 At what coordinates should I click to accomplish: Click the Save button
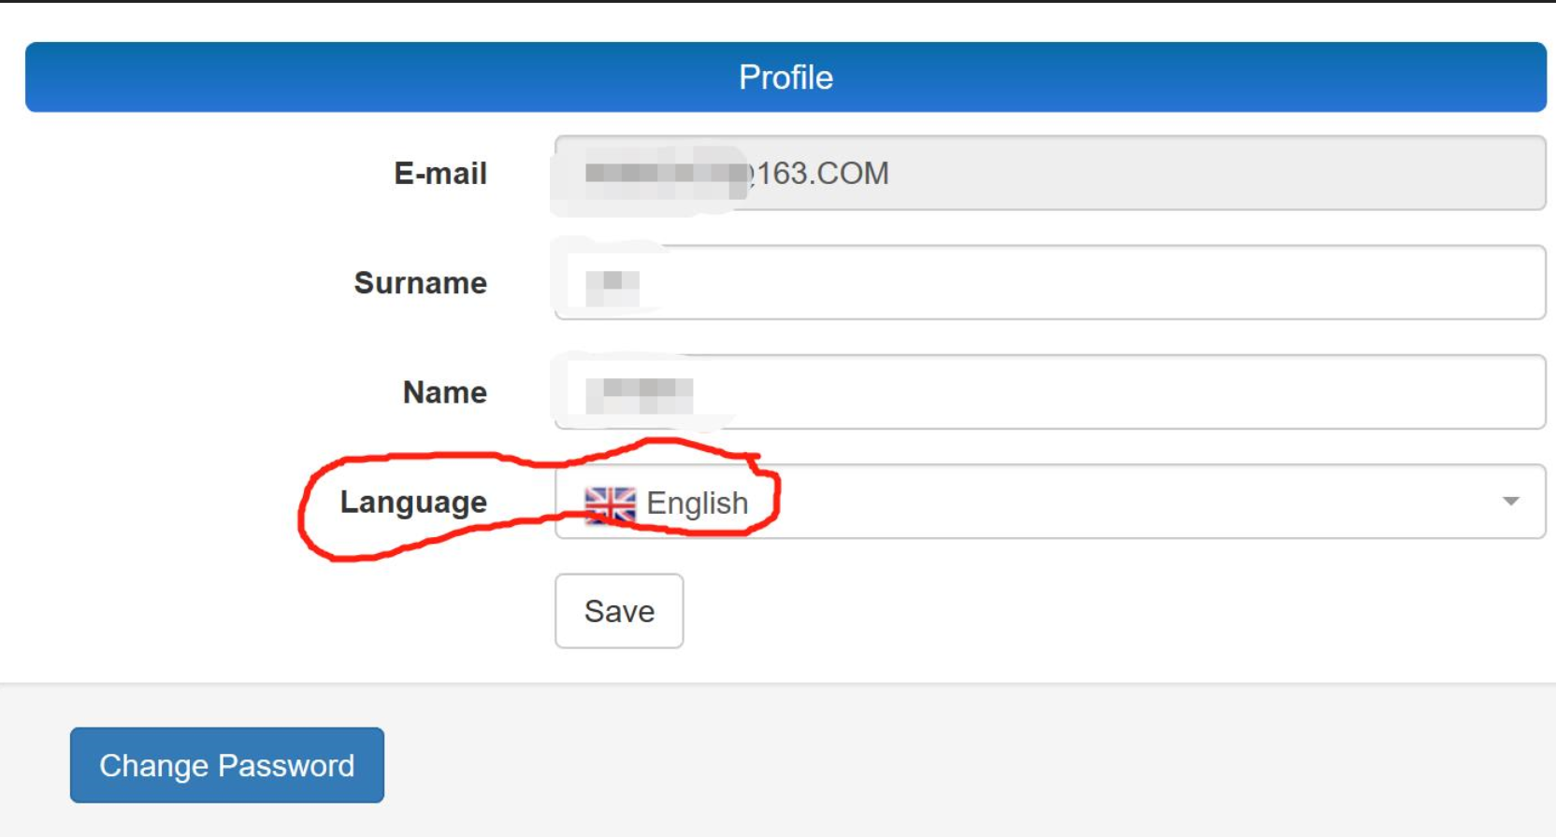(619, 611)
